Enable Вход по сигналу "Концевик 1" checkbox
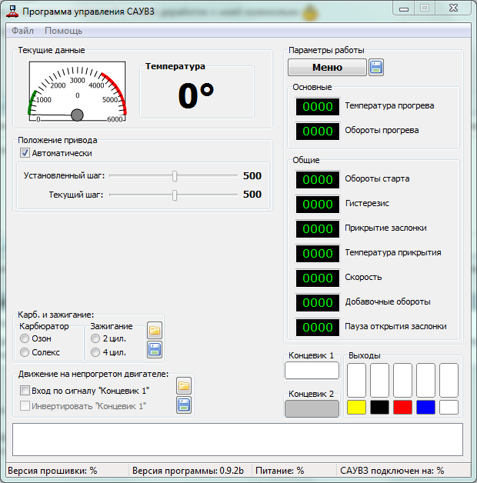477x483 pixels. [25, 391]
